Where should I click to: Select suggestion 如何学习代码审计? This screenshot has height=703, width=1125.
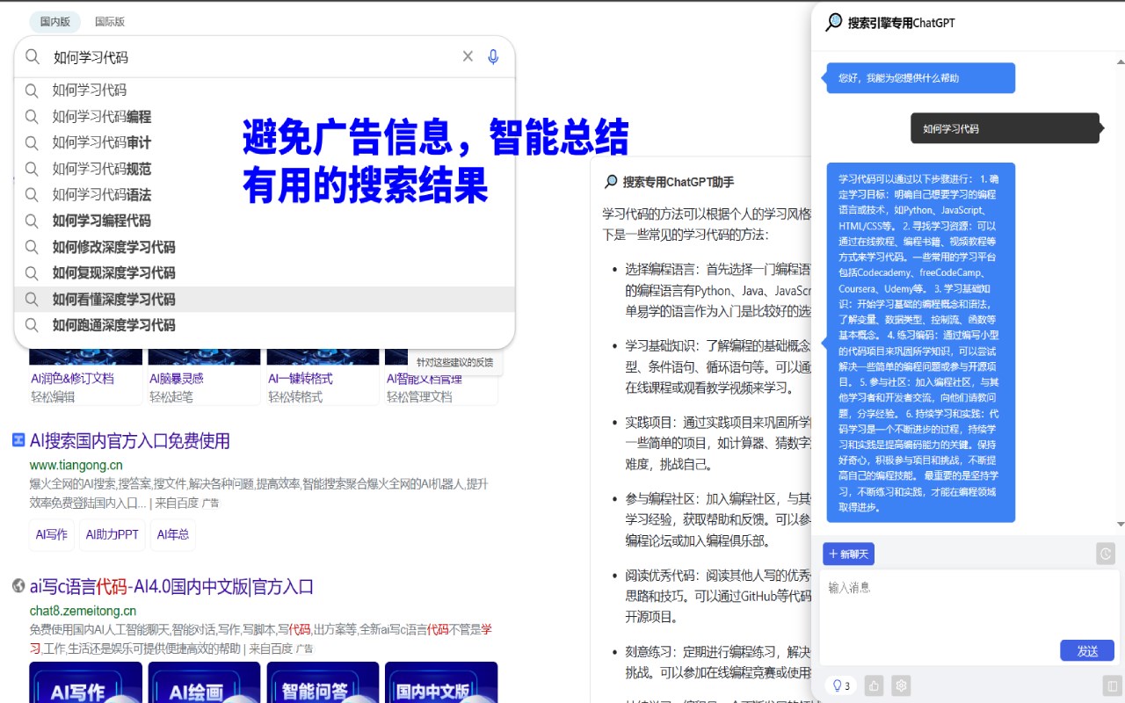[265, 142]
